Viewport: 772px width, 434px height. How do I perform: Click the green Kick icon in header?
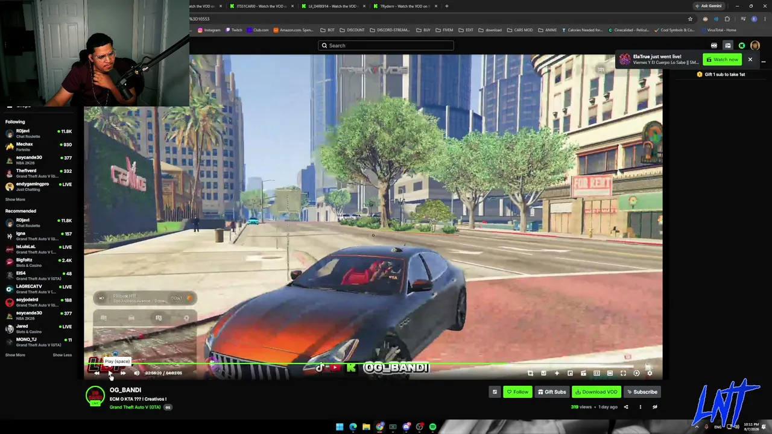point(742,46)
